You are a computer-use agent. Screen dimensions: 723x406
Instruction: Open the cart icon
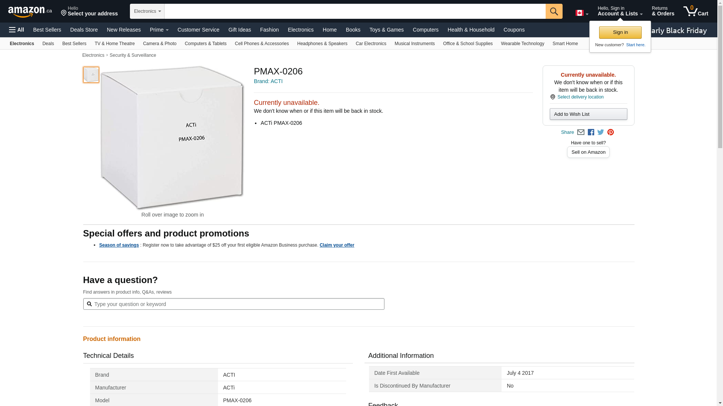click(x=696, y=11)
